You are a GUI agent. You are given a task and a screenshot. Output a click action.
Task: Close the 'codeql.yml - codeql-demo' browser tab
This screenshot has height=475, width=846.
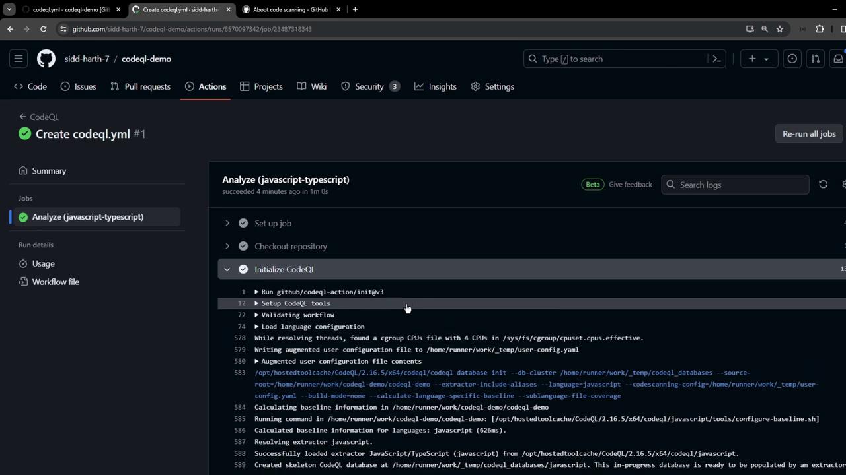click(x=118, y=9)
